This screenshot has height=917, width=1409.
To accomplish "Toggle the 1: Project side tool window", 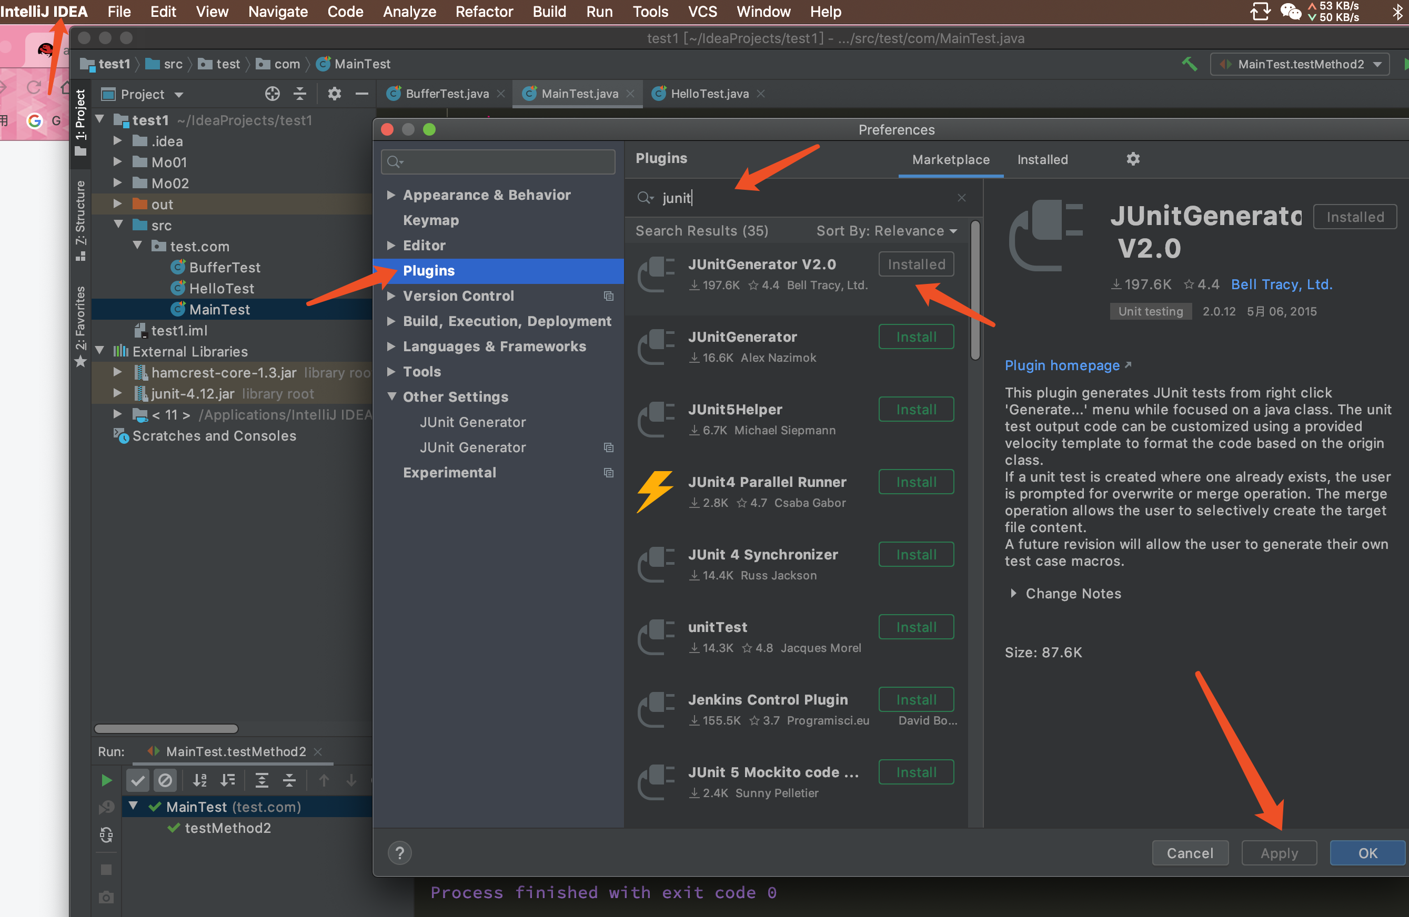I will point(80,121).
